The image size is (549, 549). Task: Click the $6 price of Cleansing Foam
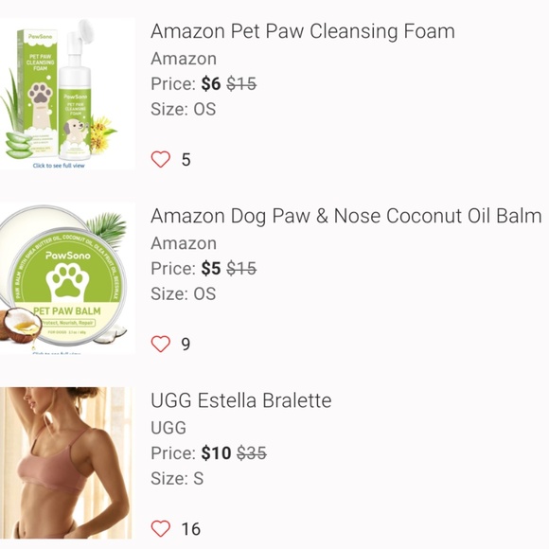[211, 84]
